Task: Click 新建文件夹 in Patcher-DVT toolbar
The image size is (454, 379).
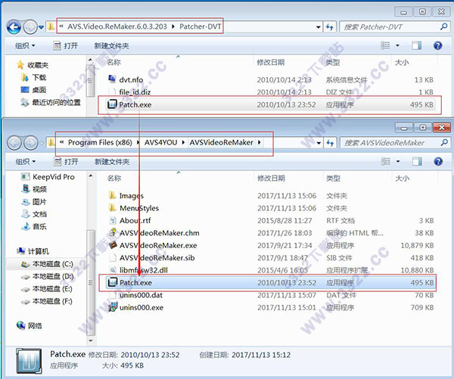Action: pyautogui.click(x=111, y=45)
